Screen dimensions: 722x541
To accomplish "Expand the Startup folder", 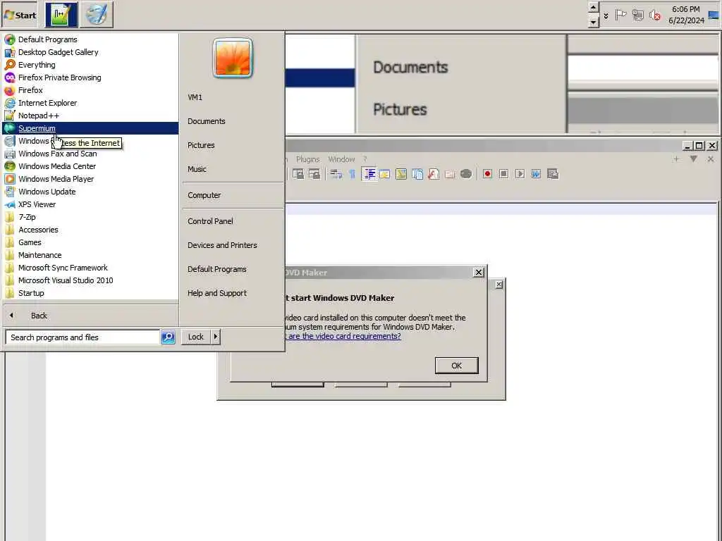I will tap(31, 293).
